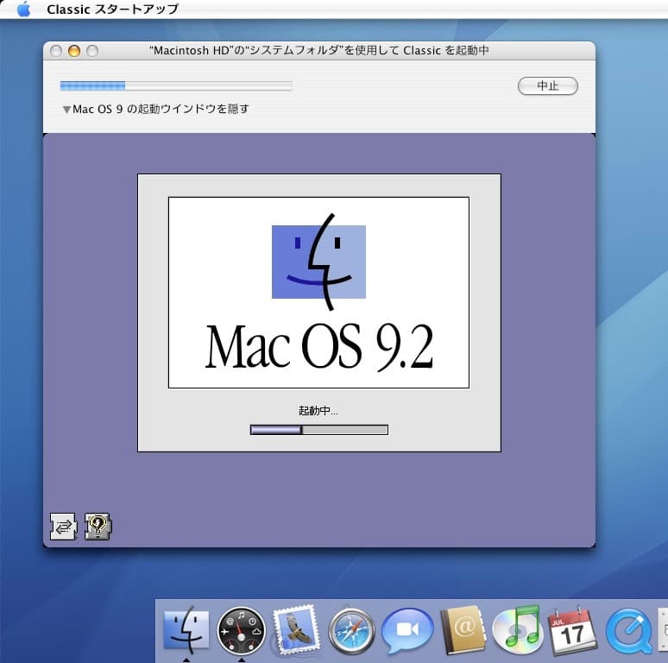The image size is (668, 663).
Task: Click the 起動中... status text
Action: pos(318,411)
